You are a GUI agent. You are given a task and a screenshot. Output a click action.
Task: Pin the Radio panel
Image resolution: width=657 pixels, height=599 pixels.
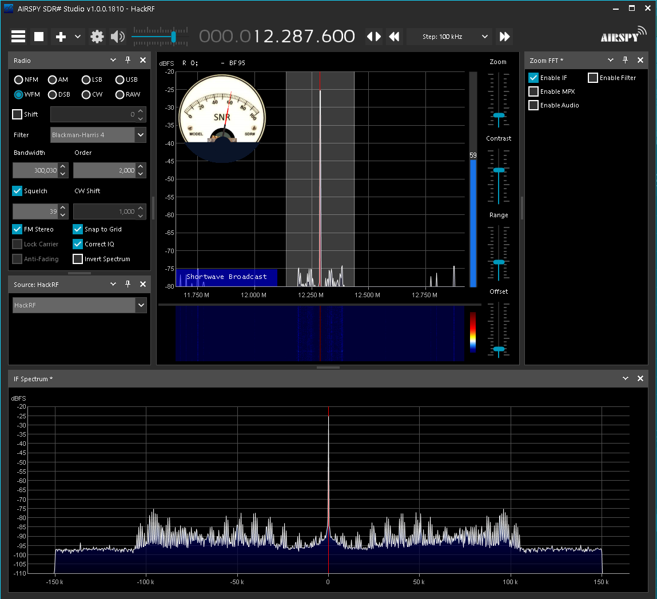point(128,61)
